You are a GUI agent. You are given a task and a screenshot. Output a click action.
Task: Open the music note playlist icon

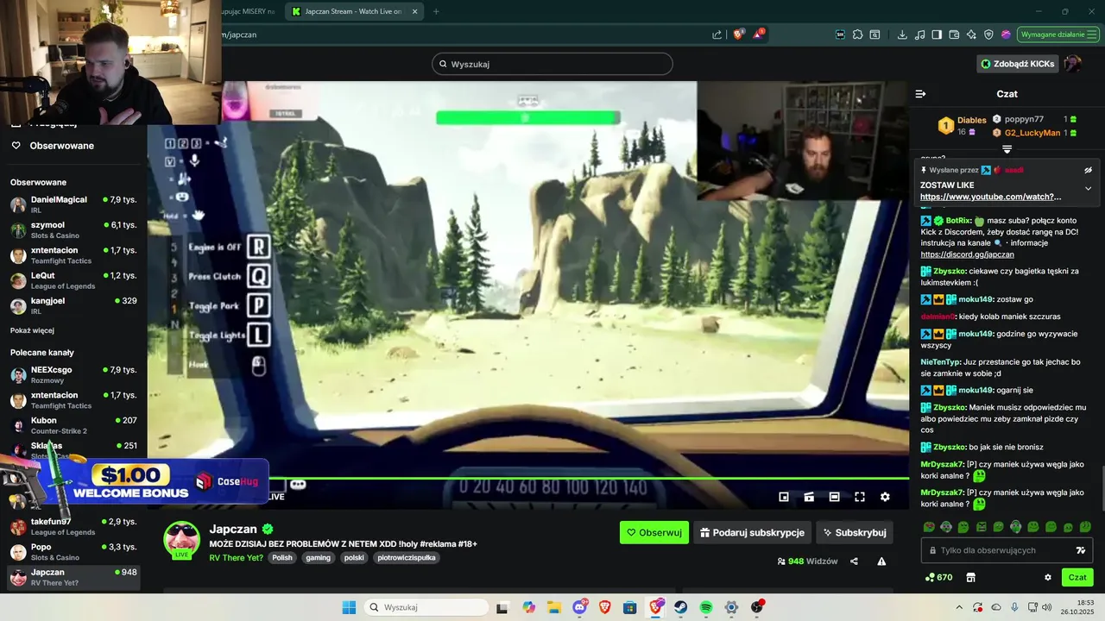click(x=919, y=34)
